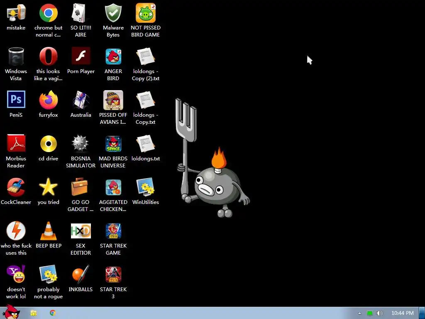425x319 pixels.
Task: Open the 'Windows Vista' recycle bin
Action: (x=16, y=56)
